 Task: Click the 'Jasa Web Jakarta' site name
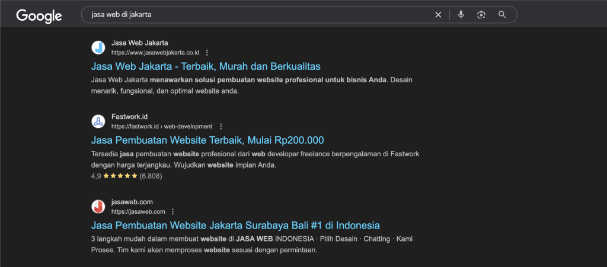(x=140, y=43)
